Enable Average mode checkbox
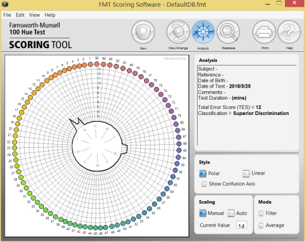The image size is (305, 242). pyautogui.click(x=260, y=226)
